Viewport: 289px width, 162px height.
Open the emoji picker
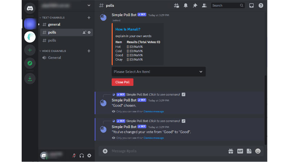point(258,151)
